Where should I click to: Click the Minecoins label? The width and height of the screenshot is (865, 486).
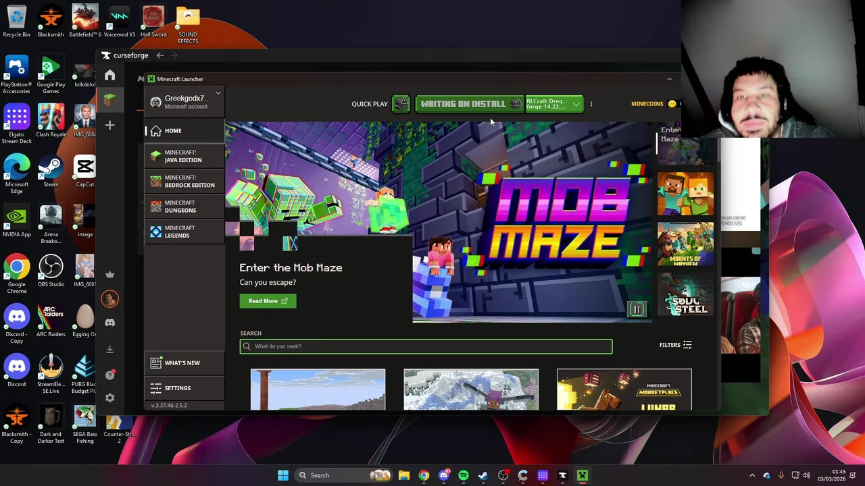[x=647, y=104]
